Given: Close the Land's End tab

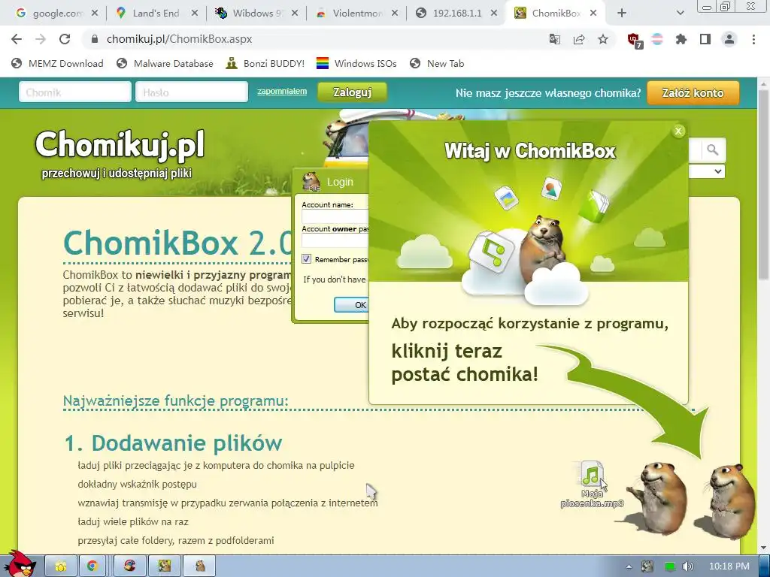Looking at the screenshot, I should click(x=195, y=14).
